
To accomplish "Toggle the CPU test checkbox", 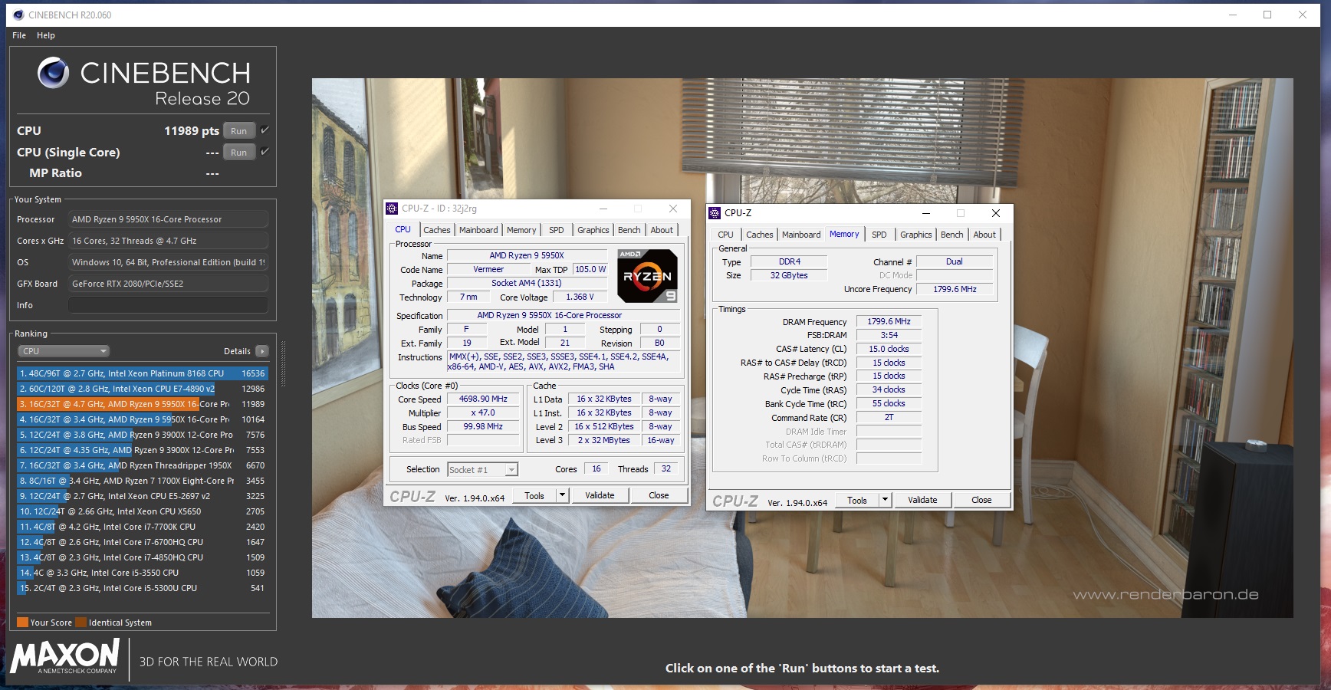I will [265, 130].
